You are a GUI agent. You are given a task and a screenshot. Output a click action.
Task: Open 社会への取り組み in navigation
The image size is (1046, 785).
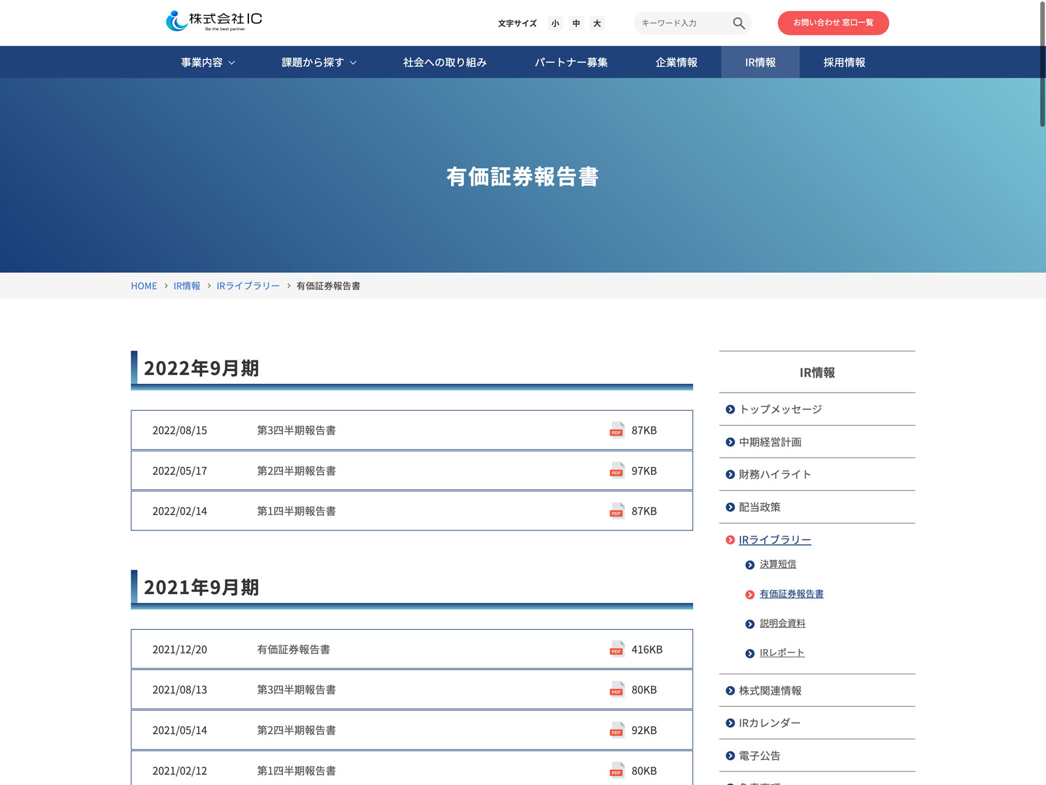coord(445,62)
